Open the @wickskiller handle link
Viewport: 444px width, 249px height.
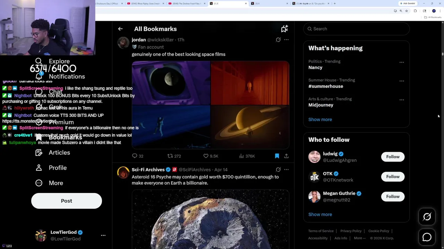(160, 40)
